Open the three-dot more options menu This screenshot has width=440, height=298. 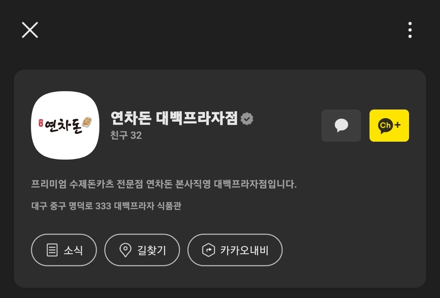coord(410,30)
